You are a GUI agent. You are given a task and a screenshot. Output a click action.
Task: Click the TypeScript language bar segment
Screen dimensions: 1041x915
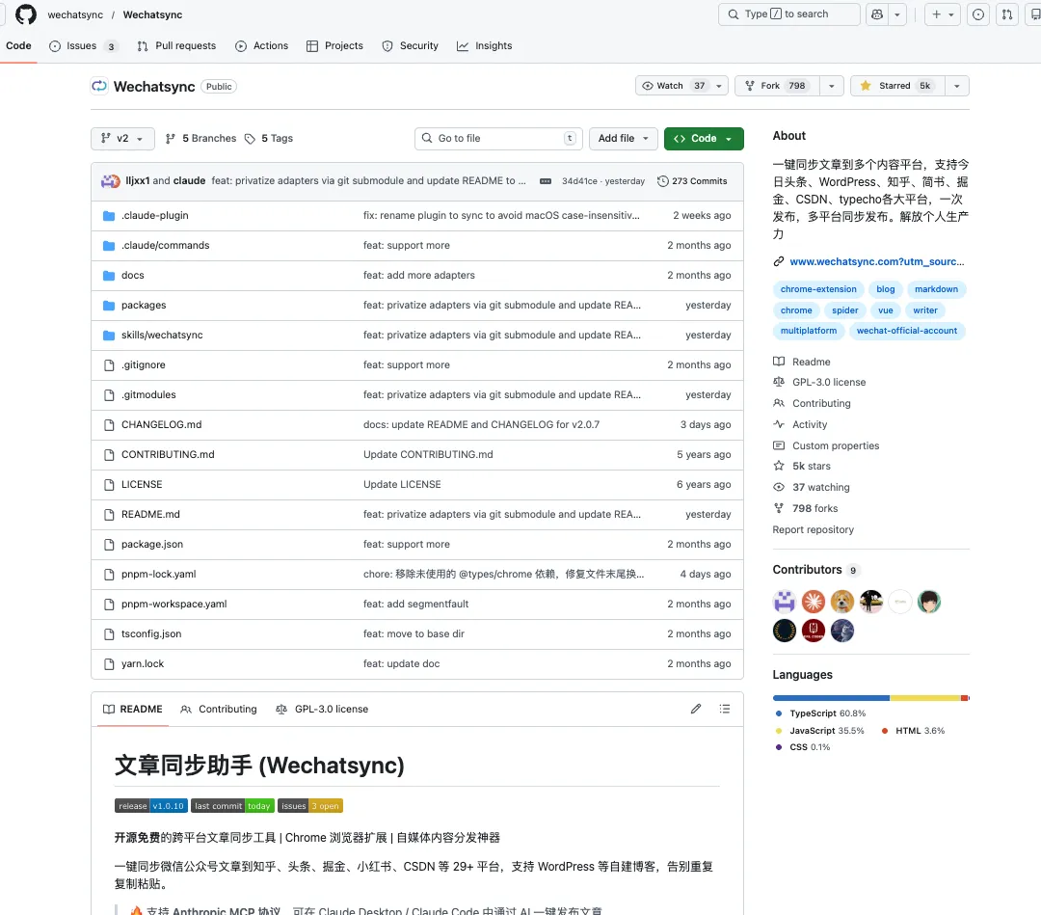(831, 698)
